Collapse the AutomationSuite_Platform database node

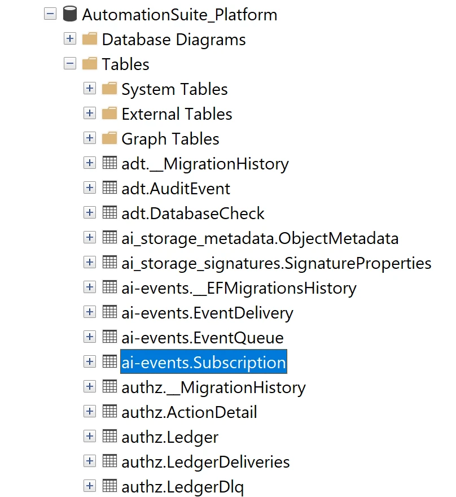(x=50, y=14)
